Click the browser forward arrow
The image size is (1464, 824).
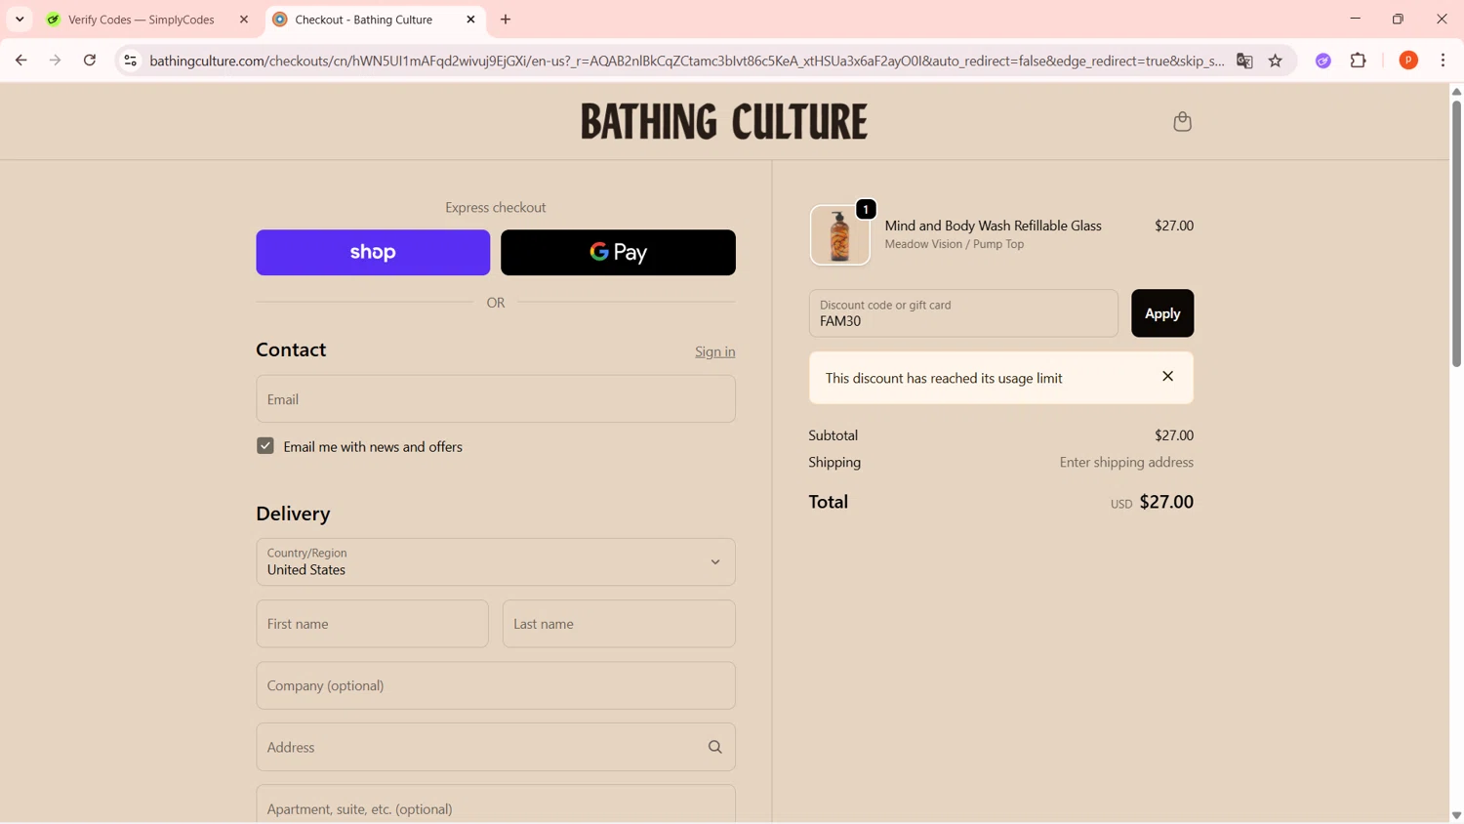point(56,61)
